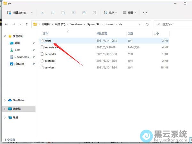This screenshot has height=144, width=192.
Task: Select the hosts file
Action: [48, 41]
